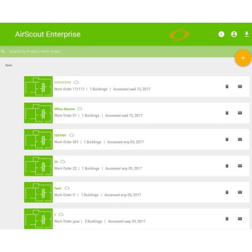Open the Office, Moscow project title
This screenshot has width=252, height=252.
[x=64, y=109]
